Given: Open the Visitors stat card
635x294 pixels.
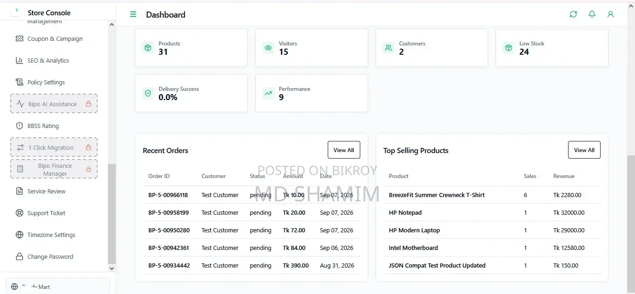Looking at the screenshot, I should click(x=311, y=48).
